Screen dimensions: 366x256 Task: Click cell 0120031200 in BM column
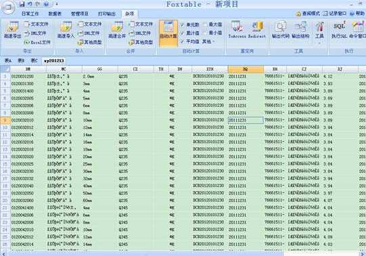pyautogui.click(x=28, y=76)
